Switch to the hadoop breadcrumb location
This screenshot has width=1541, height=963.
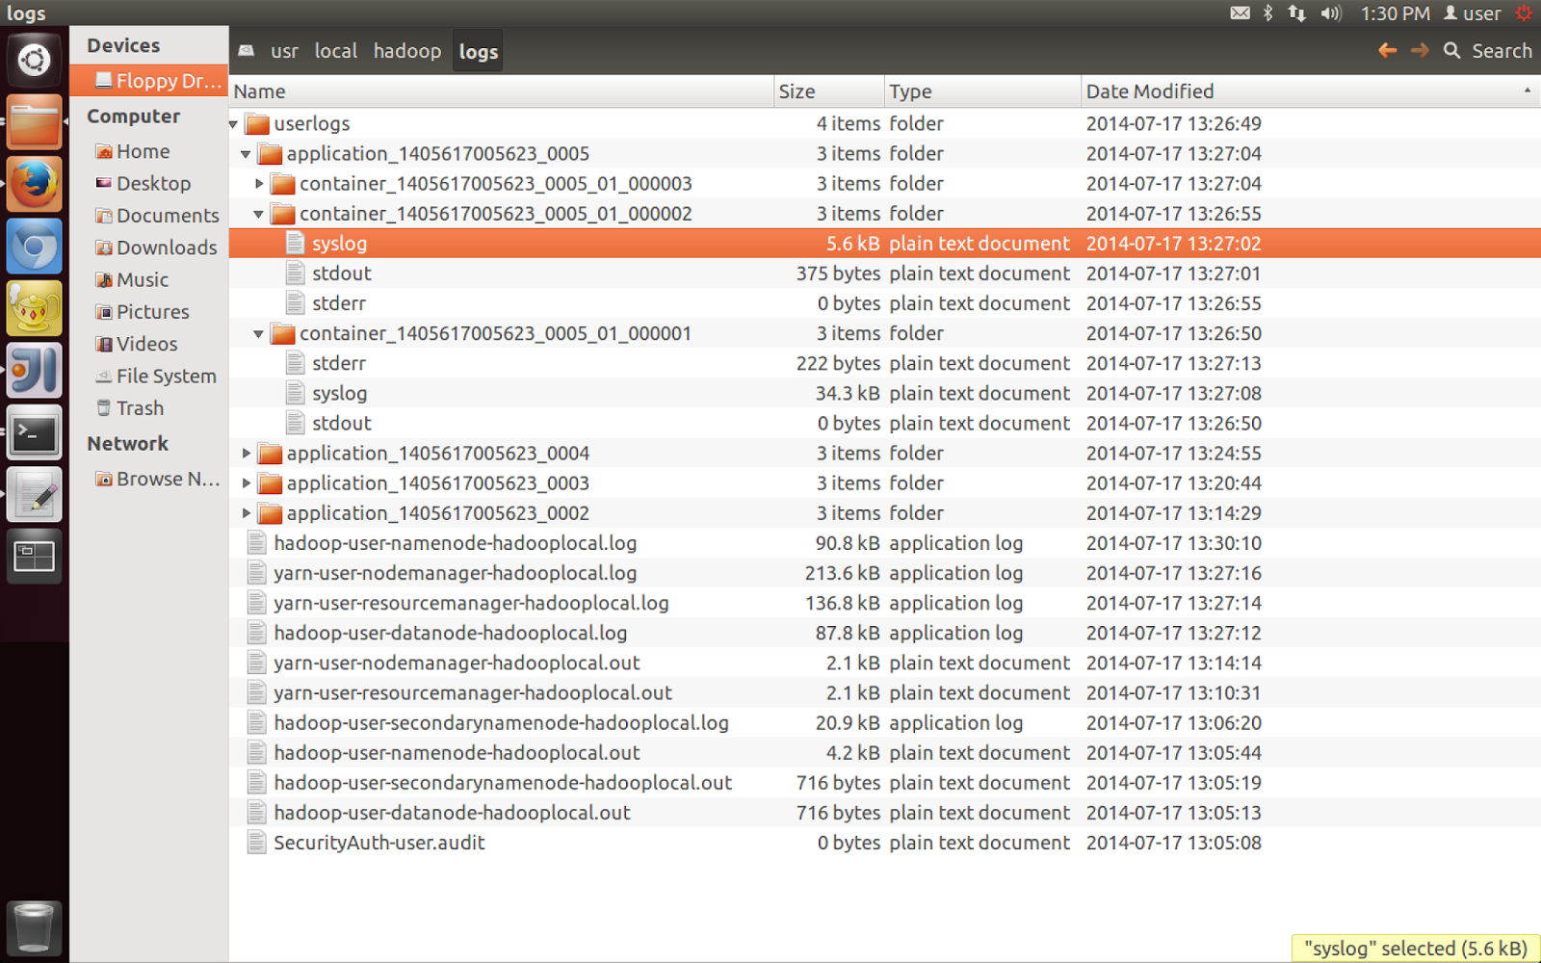click(406, 51)
